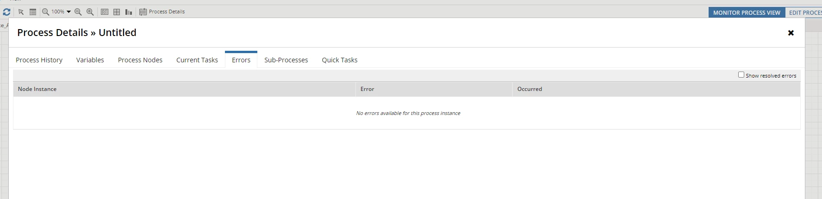Click the four-square grid icon in toolbar
This screenshot has height=199, width=822.
117,12
